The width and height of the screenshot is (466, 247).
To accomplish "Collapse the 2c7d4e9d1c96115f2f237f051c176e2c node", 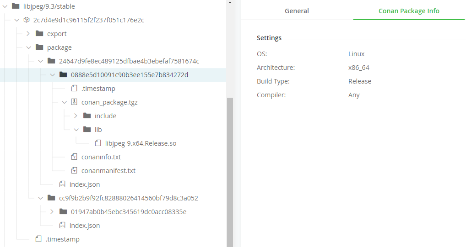I will click(17, 20).
